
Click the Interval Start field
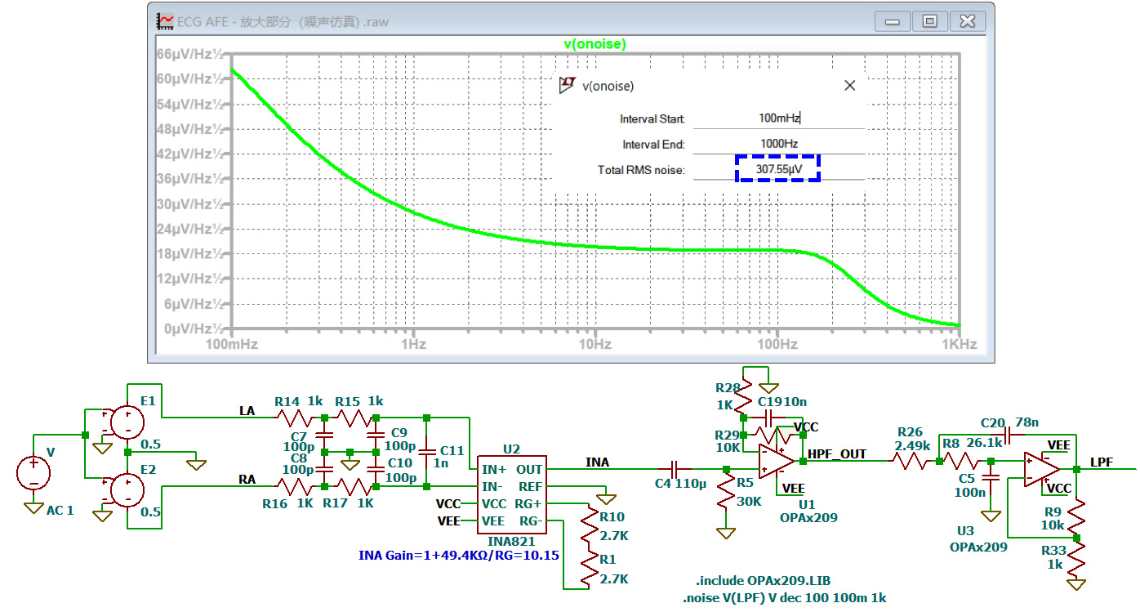pos(778,119)
